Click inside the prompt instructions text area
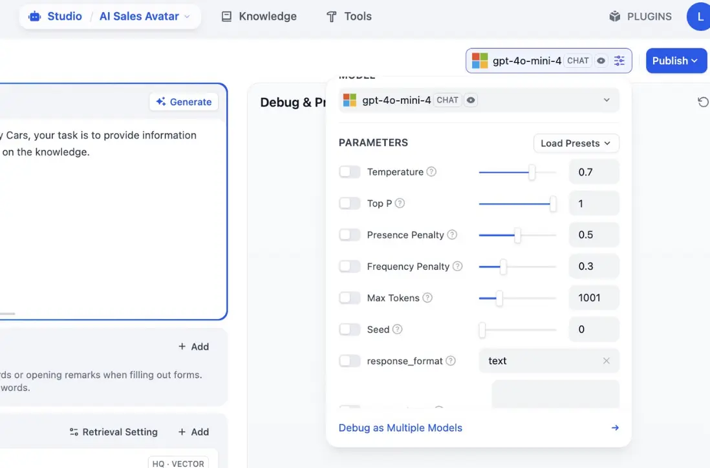 [x=111, y=217]
